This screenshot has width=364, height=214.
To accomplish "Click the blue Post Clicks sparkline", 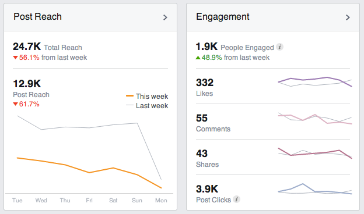I will (315, 189).
